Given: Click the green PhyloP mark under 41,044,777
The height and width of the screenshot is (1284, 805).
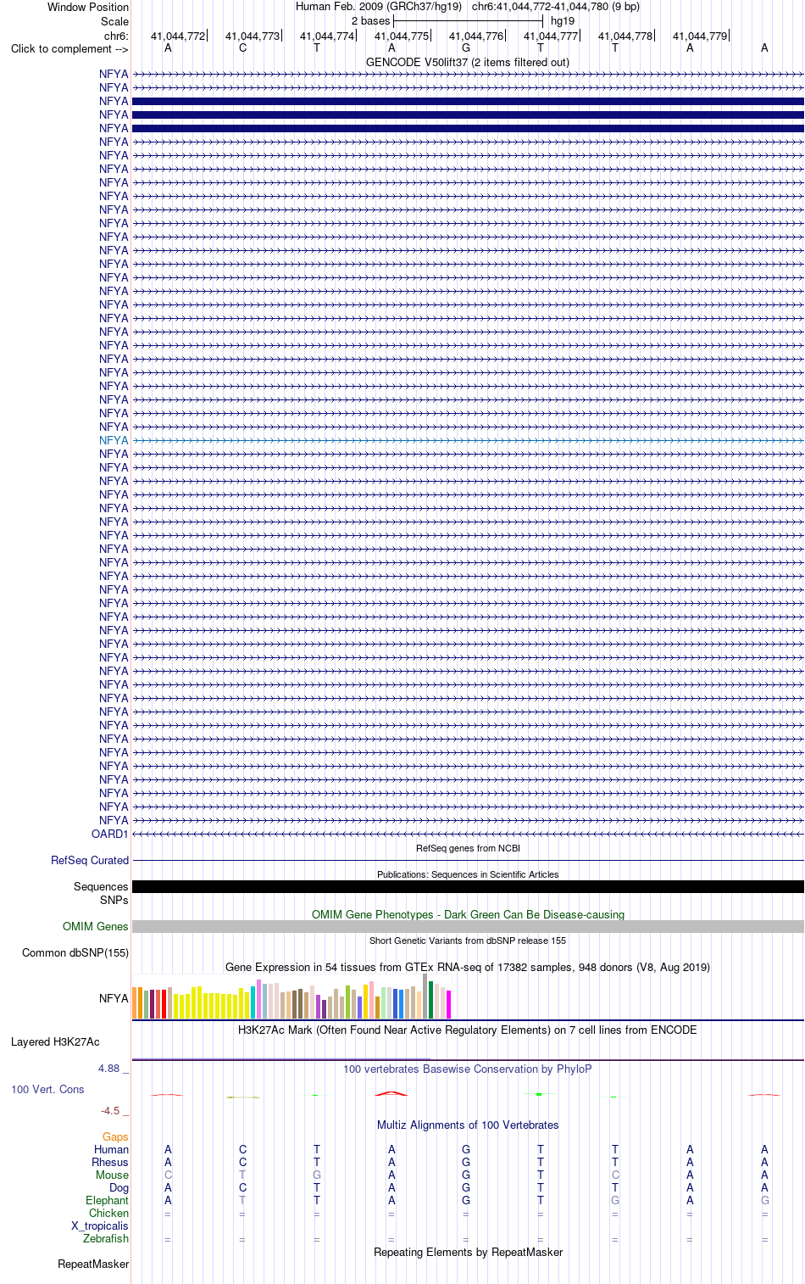Looking at the screenshot, I should point(539,1094).
